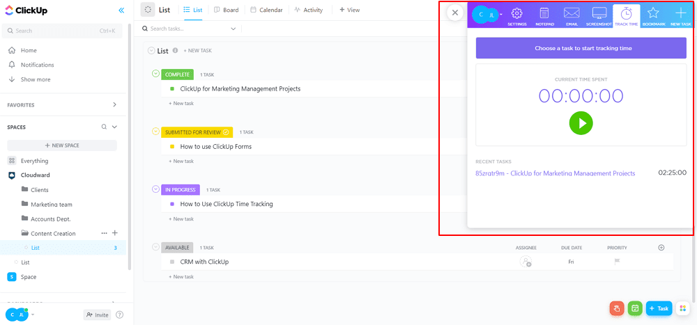Assign someone to CRM with ClickUp
This screenshot has height=325, width=697.
[x=526, y=262]
